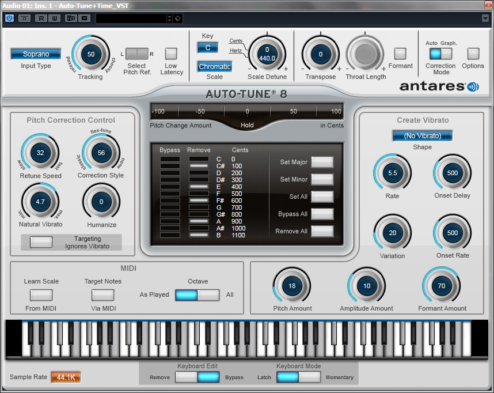The height and width of the screenshot is (393, 494).
Task: Click Target Notes Via MIDI button
Action: [102, 295]
